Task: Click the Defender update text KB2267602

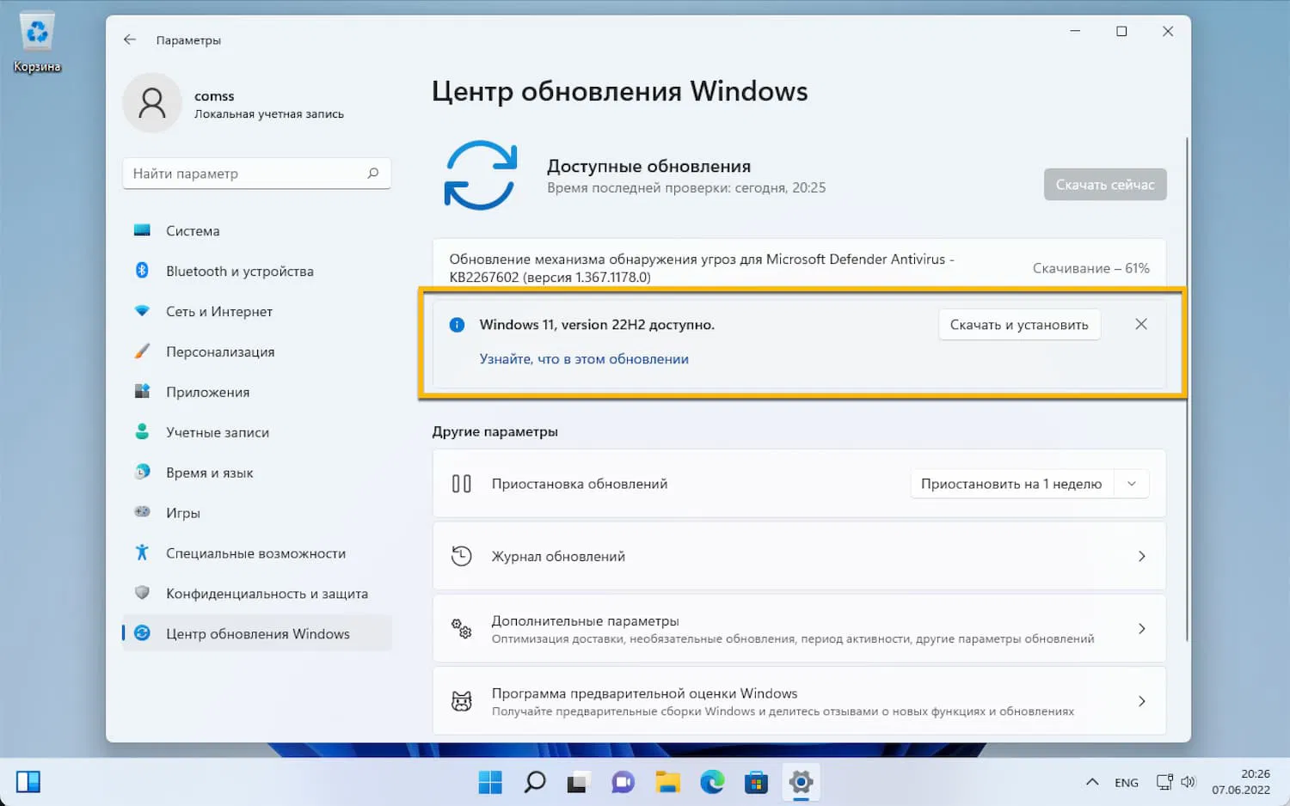Action: pyautogui.click(x=701, y=268)
